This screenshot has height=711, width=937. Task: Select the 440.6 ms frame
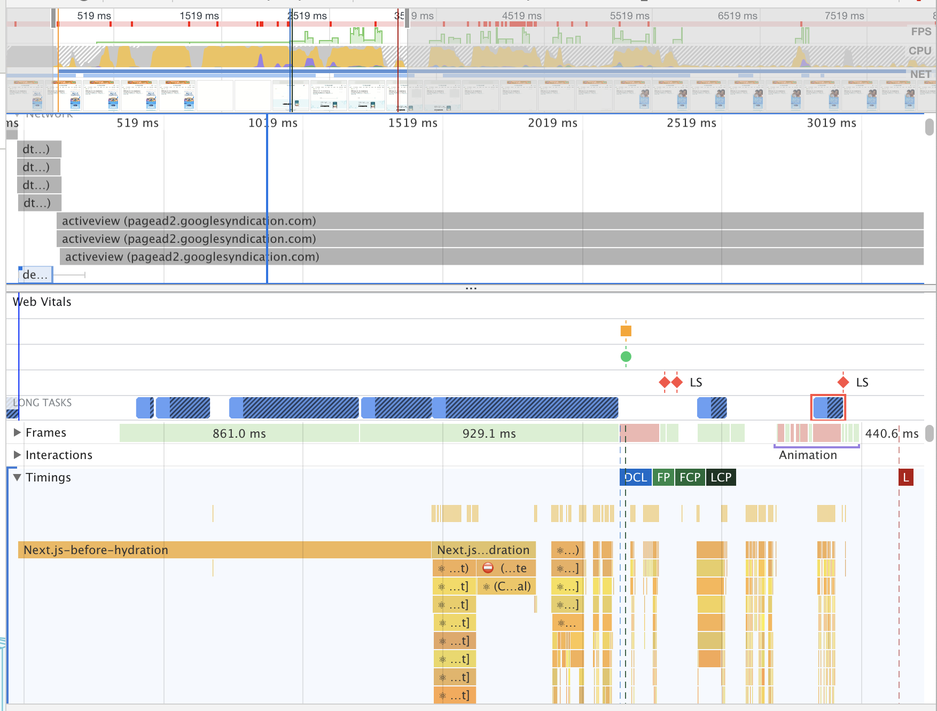point(892,433)
